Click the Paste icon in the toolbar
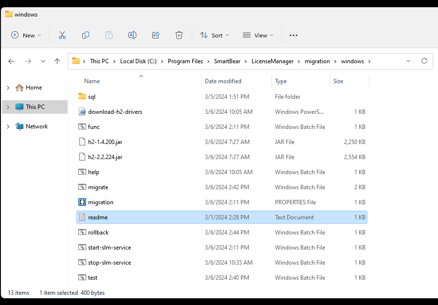The image size is (438, 305). 109,35
